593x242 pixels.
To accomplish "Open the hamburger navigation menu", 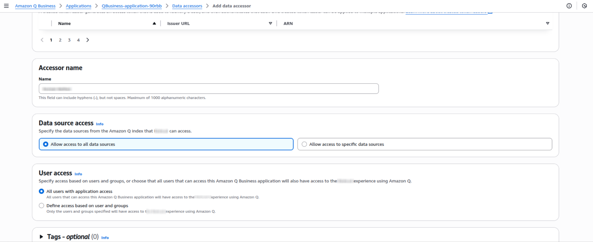I will pyautogui.click(x=6, y=6).
